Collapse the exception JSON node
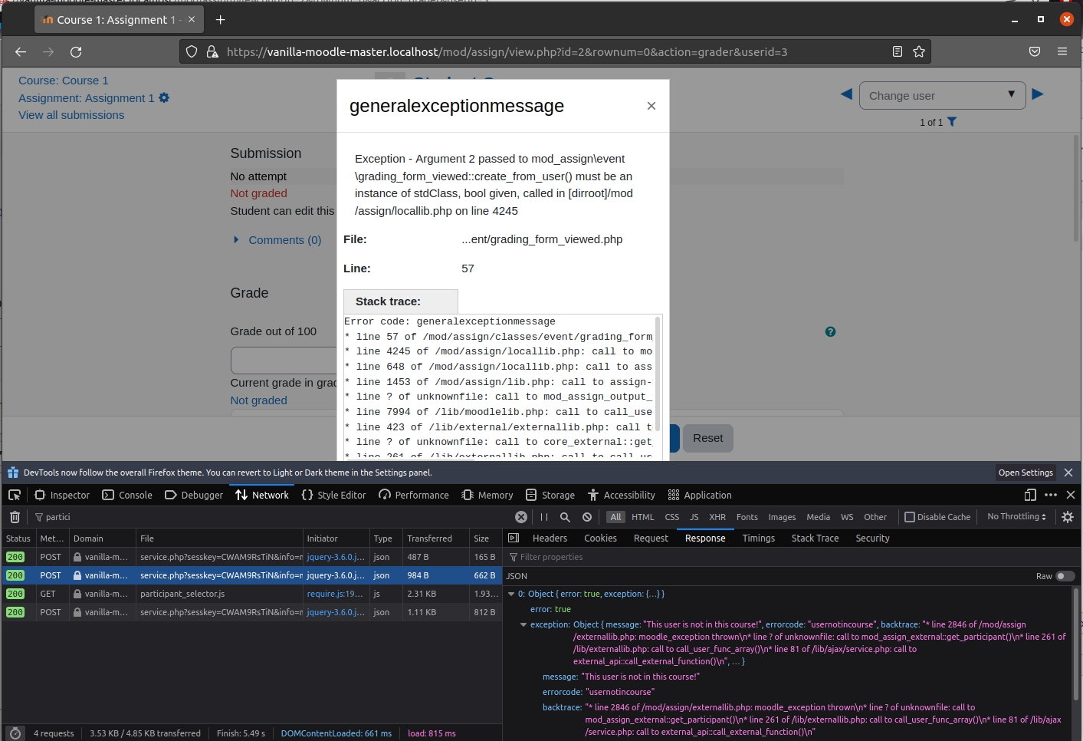The image size is (1083, 741). 523,624
